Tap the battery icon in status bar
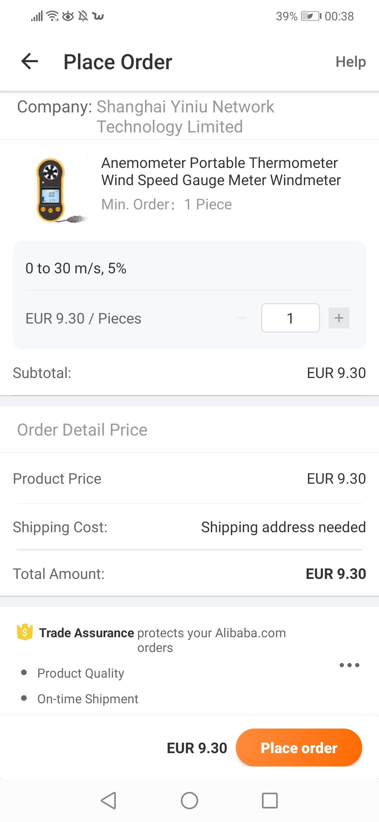This screenshot has width=379, height=822. [x=311, y=16]
